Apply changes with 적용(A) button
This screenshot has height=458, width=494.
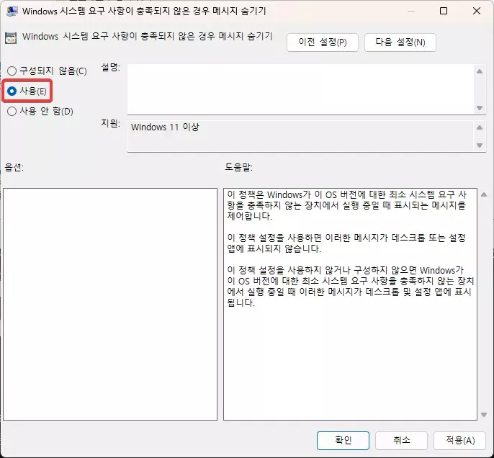(x=459, y=440)
